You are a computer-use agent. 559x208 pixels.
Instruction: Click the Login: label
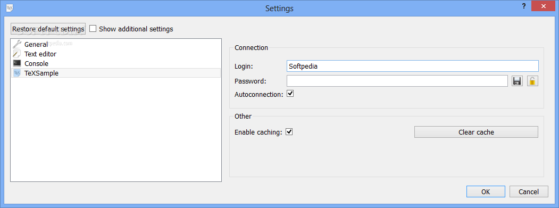(244, 66)
